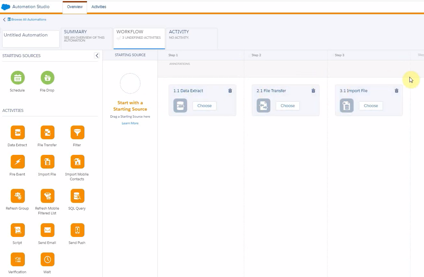
Task: Select the File Drop starting source icon
Action: coord(48,78)
